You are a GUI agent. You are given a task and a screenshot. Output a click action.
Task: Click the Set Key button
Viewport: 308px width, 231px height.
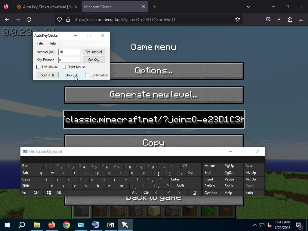tap(94, 60)
